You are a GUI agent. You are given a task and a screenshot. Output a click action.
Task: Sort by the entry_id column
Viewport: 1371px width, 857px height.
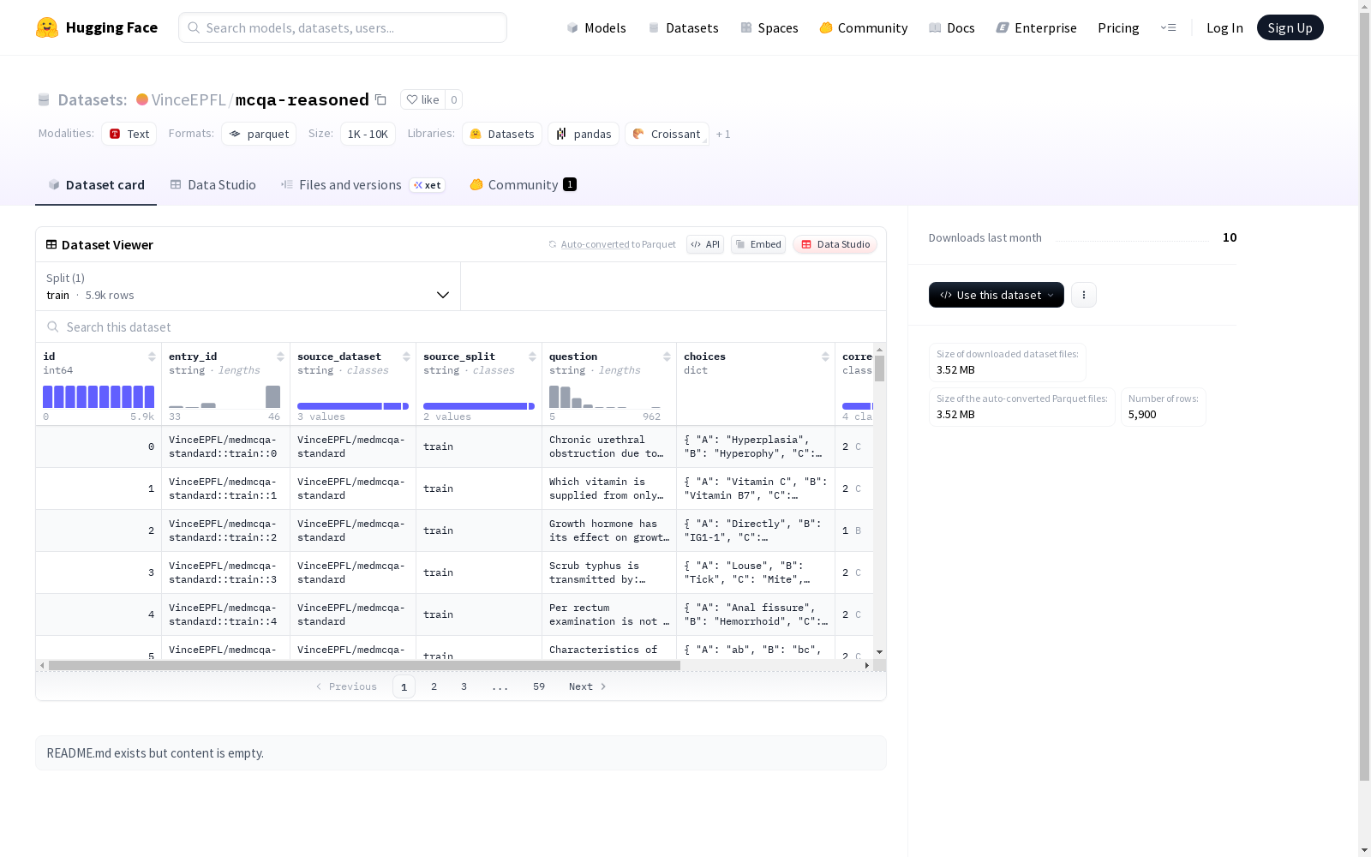tap(280, 357)
